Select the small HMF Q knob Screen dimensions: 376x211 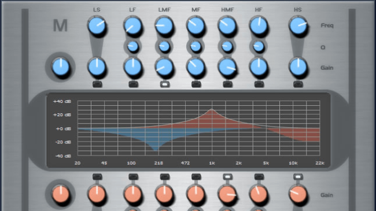coord(227,46)
